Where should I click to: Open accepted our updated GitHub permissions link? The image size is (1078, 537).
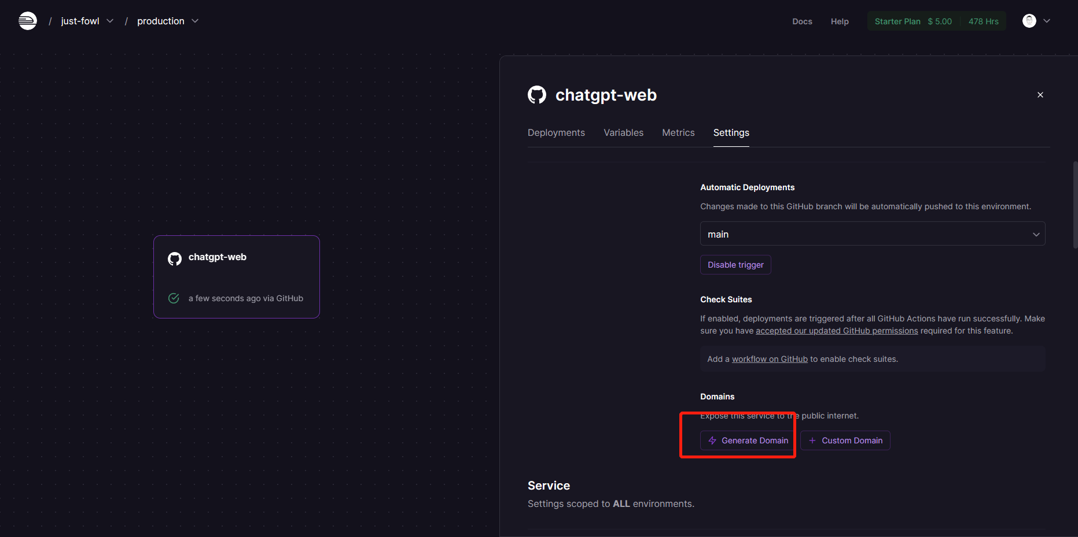pyautogui.click(x=837, y=331)
